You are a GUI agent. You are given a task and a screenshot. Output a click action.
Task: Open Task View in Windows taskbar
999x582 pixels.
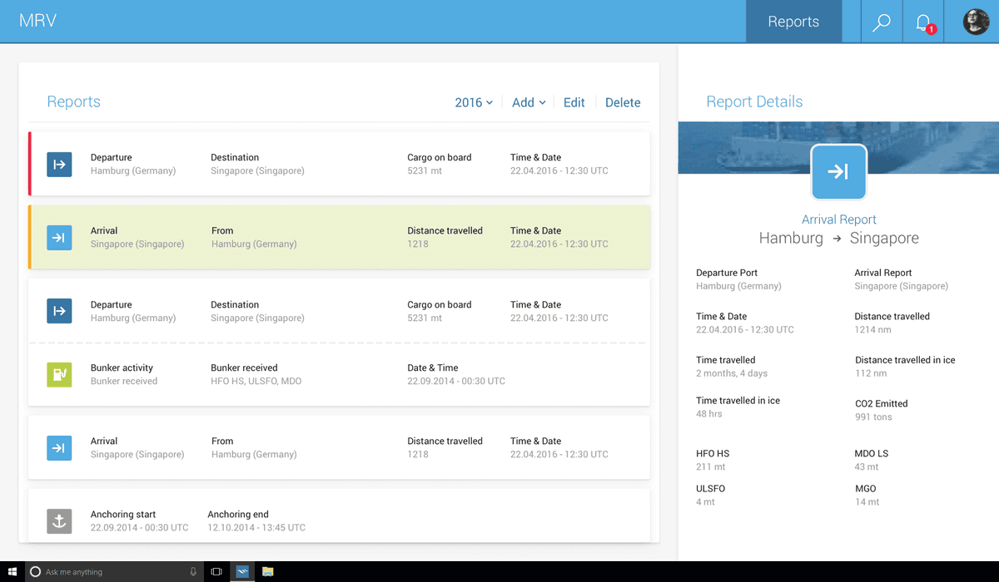click(x=216, y=572)
